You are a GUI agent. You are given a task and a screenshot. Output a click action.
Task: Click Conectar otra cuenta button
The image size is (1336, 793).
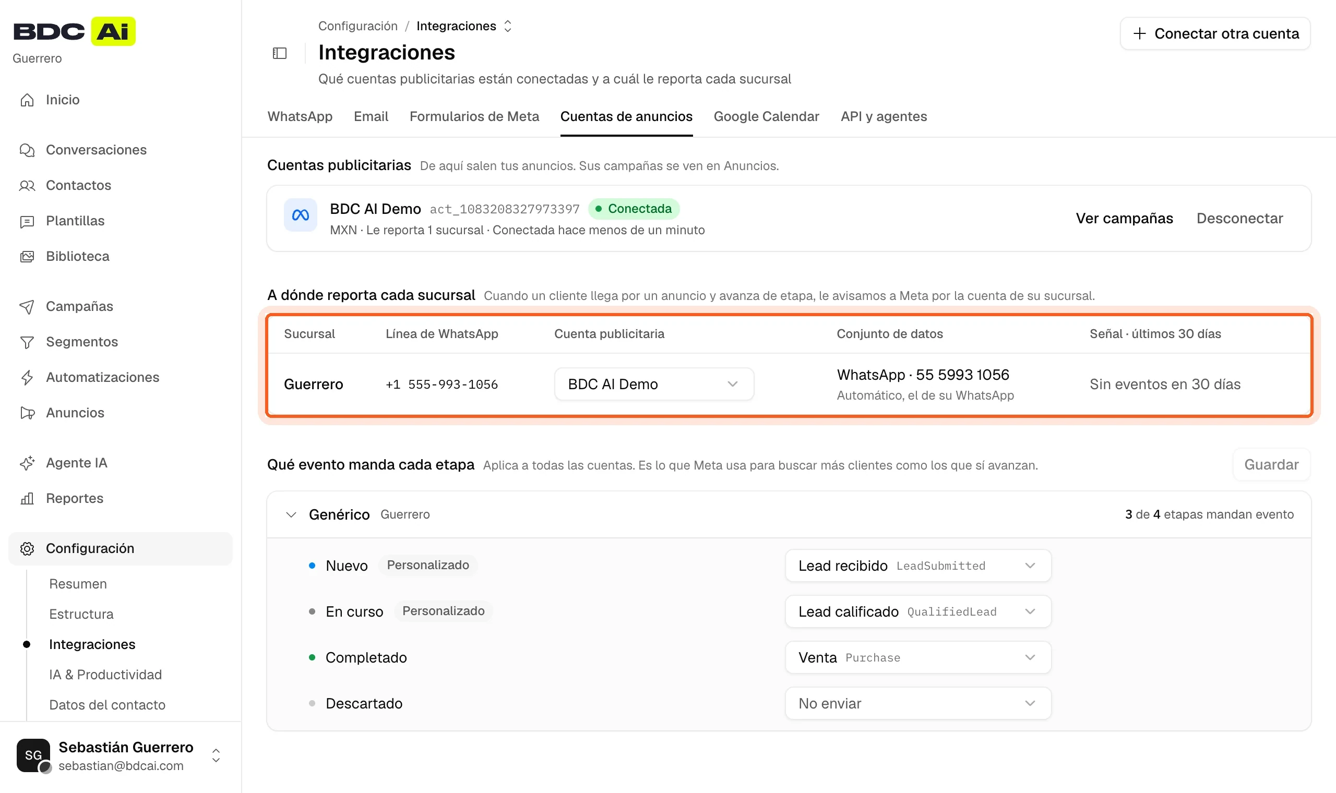point(1215,34)
